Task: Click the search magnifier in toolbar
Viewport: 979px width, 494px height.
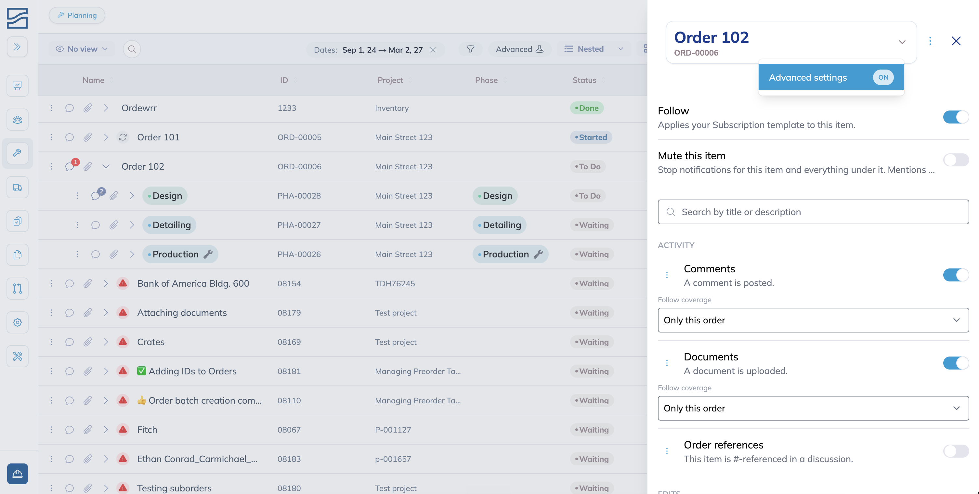Action: 132,49
